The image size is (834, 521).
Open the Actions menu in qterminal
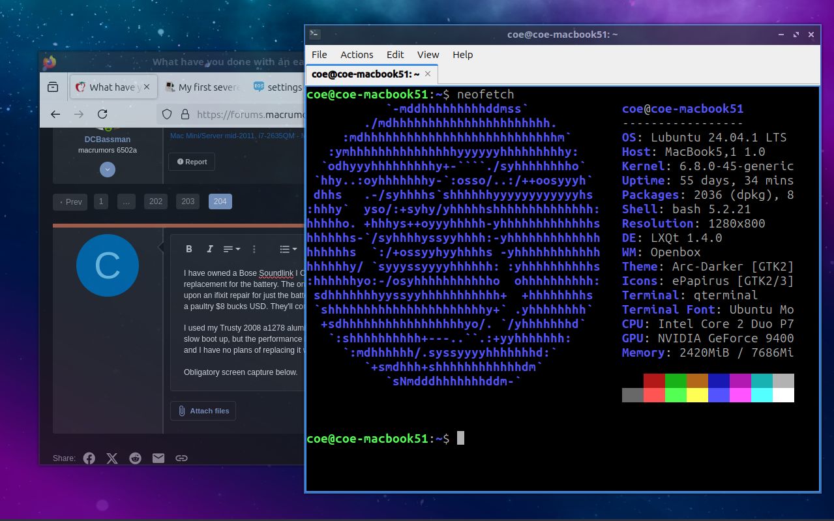point(357,55)
